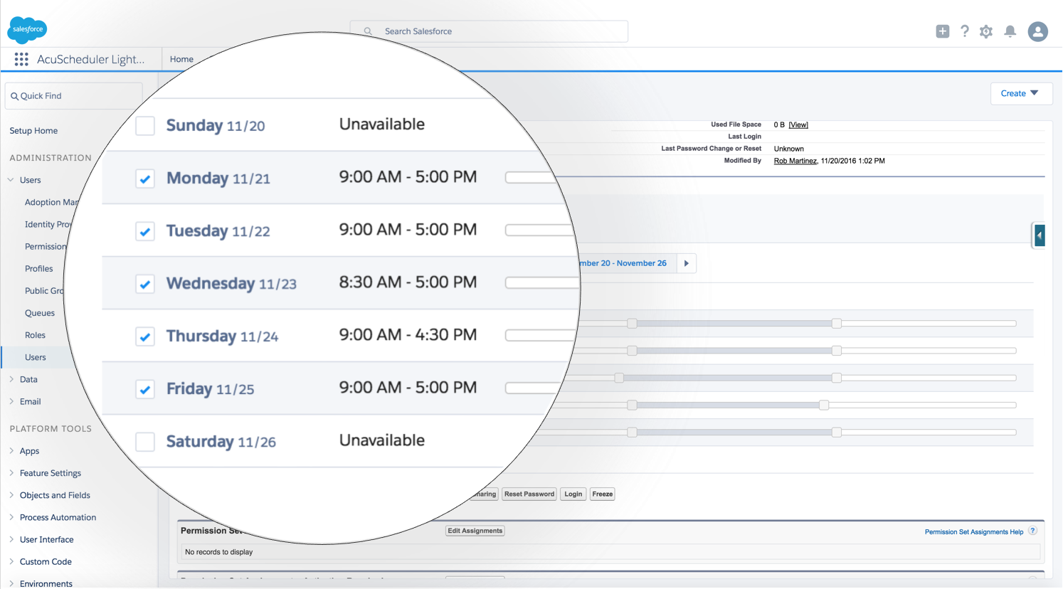Toggle the Wednesday 11/23 checkbox
The height and width of the screenshot is (589, 1063).
[145, 284]
